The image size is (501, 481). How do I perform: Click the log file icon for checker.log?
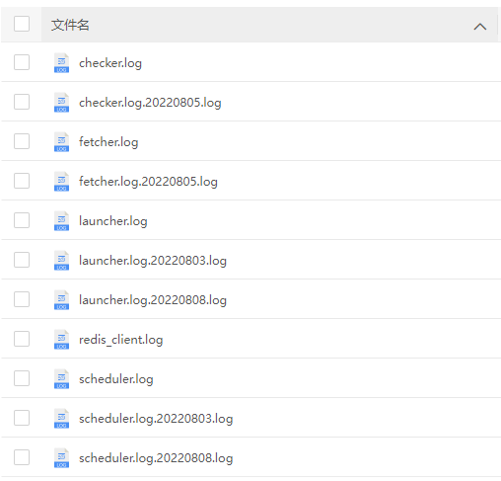[x=61, y=63]
